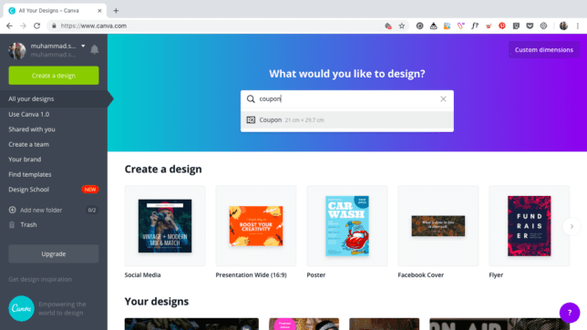The image size is (587, 330).
Task: Click the Custom dimensions button
Action: click(543, 50)
